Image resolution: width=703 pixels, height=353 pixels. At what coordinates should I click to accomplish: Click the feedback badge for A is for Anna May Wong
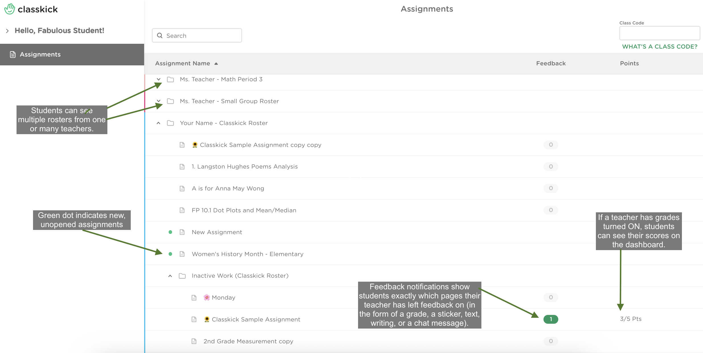pyautogui.click(x=551, y=188)
